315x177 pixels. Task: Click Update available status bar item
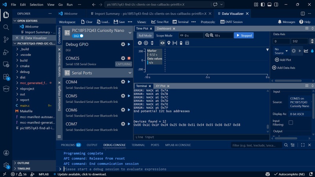(80, 174)
